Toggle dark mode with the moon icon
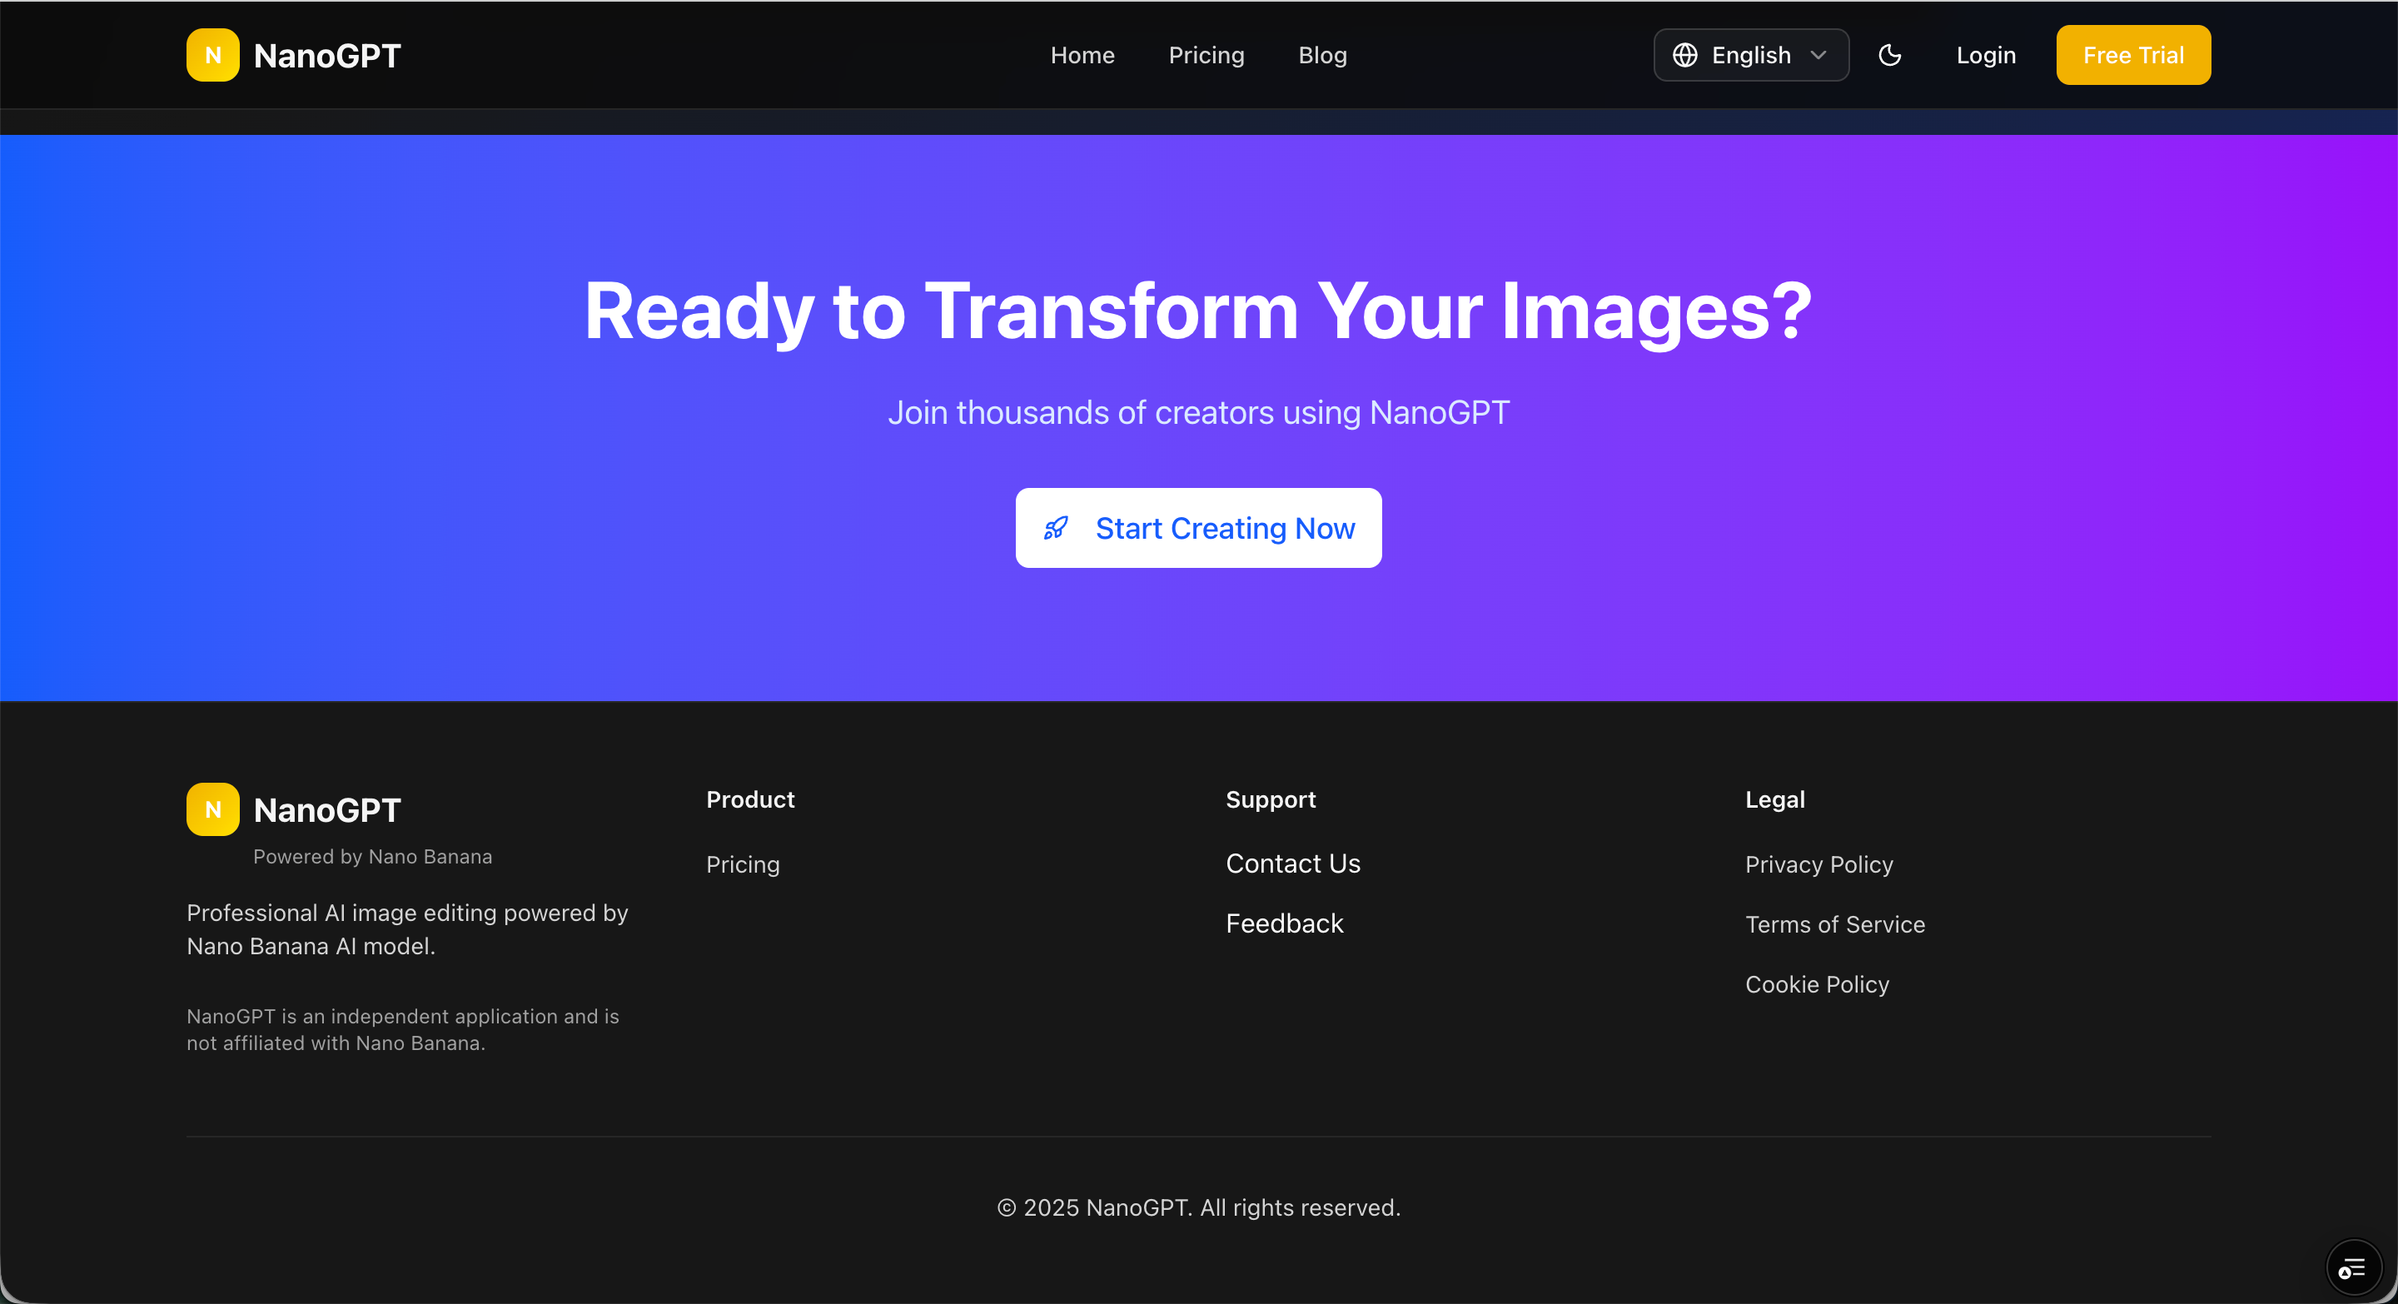2398x1304 pixels. pos(1890,55)
